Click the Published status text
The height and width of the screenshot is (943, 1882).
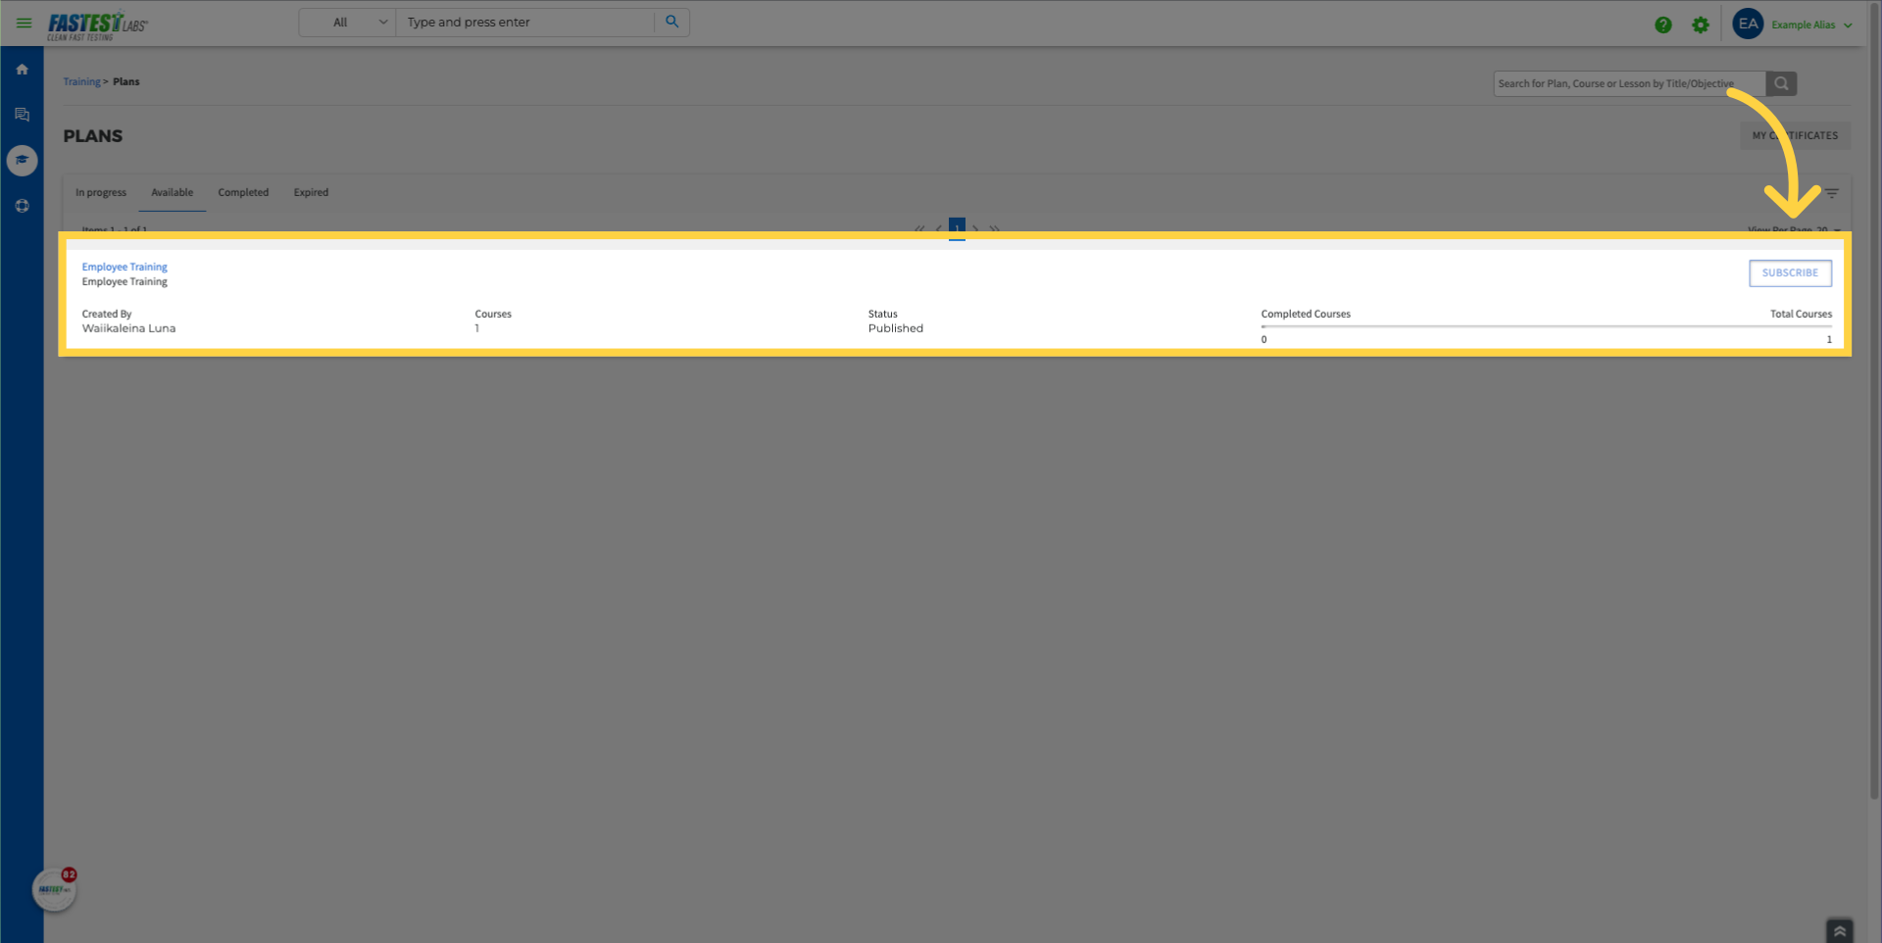(895, 328)
